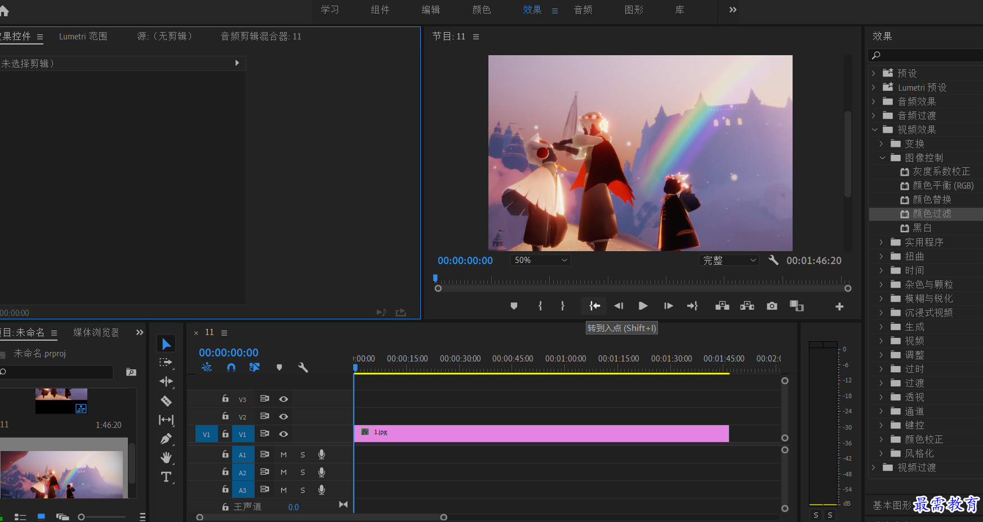The height and width of the screenshot is (522, 983).
Task: Solo the A2 track
Action: pos(303,472)
